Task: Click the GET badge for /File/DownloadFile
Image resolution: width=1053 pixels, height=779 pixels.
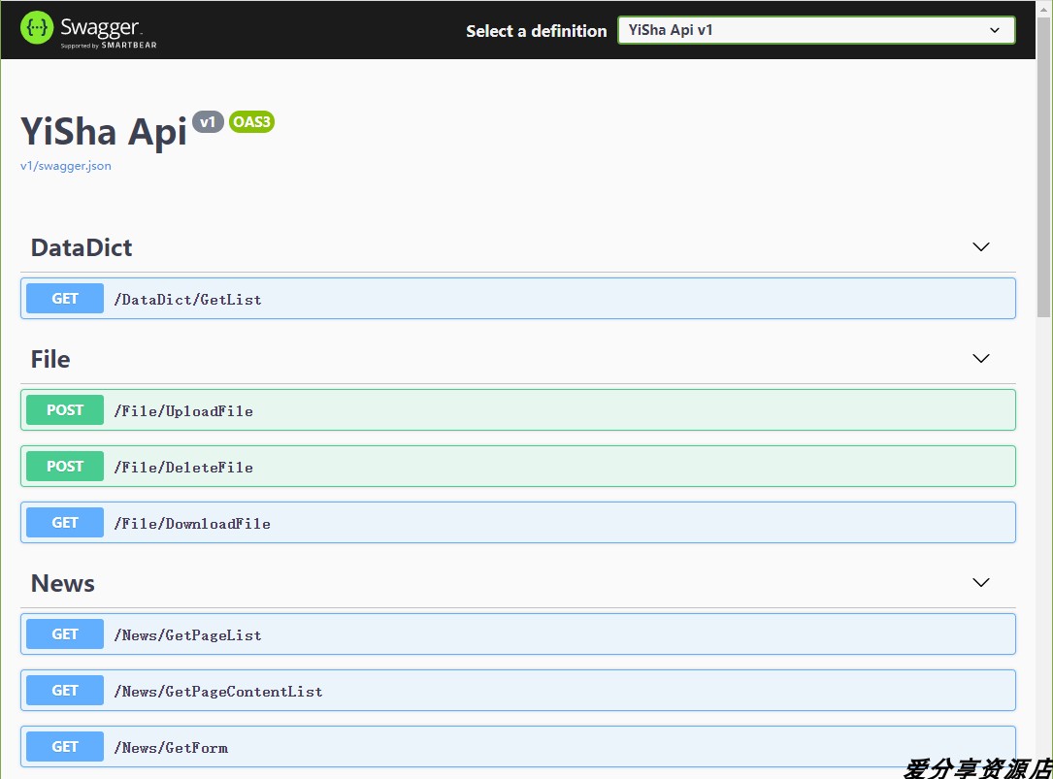Action: click(x=65, y=523)
